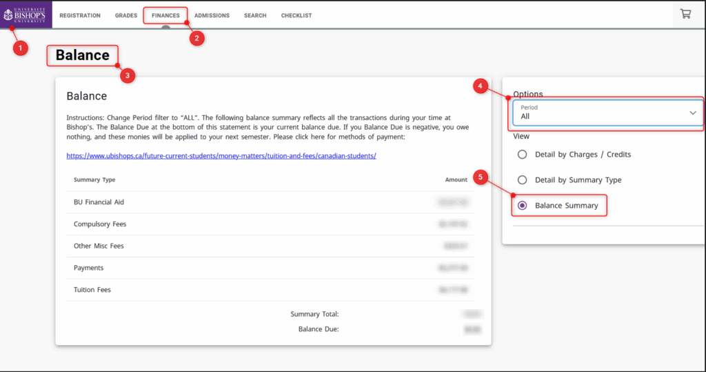
Task: Click the Balance Due label
Action: coord(319,329)
